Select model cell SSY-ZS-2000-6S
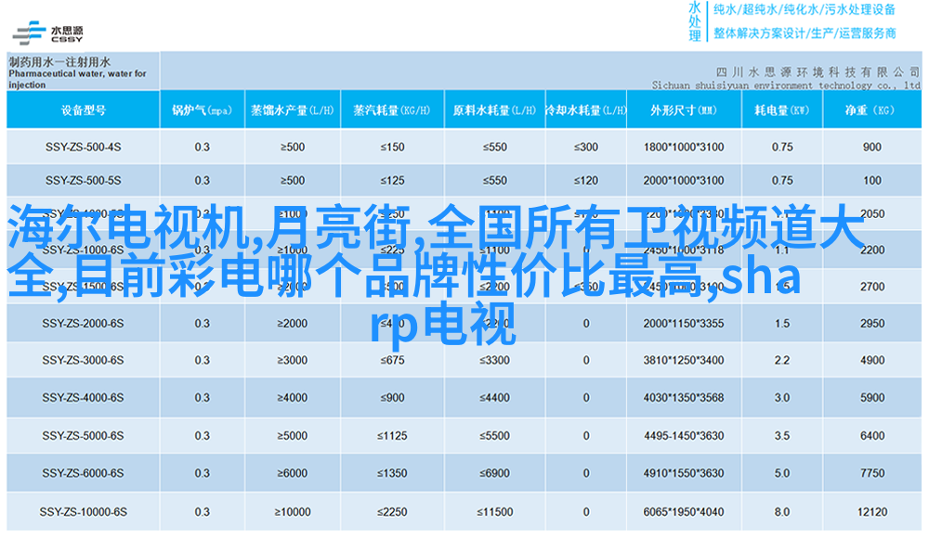The width and height of the screenshot is (929, 539). (x=83, y=324)
